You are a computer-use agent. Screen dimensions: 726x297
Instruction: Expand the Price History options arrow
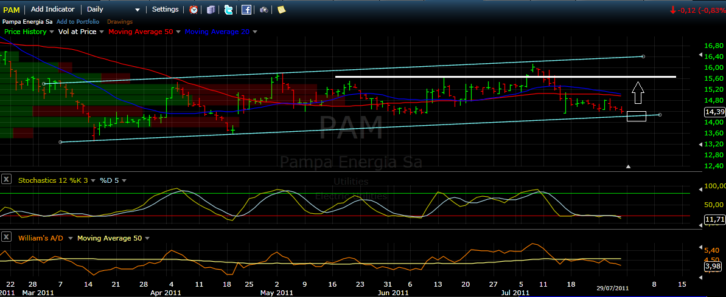tap(51, 32)
